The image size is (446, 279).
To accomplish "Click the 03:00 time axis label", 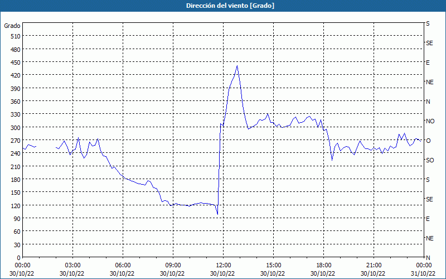I will tap(72, 266).
